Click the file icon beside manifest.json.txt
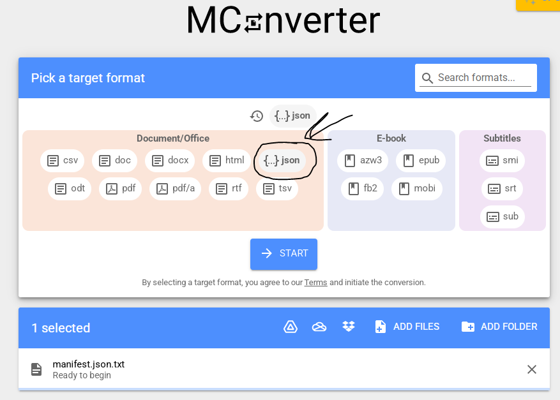 pyautogui.click(x=36, y=369)
